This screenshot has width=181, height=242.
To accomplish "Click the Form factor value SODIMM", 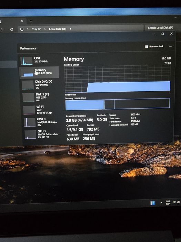I will point(135,121).
